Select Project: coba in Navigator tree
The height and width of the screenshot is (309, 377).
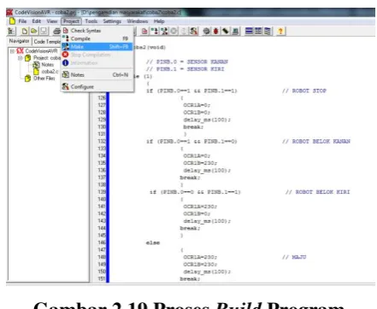pyautogui.click(x=47, y=58)
